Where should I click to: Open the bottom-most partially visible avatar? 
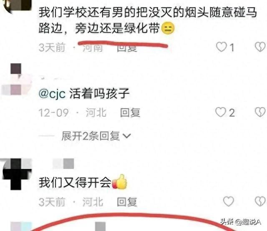(x=21, y=226)
